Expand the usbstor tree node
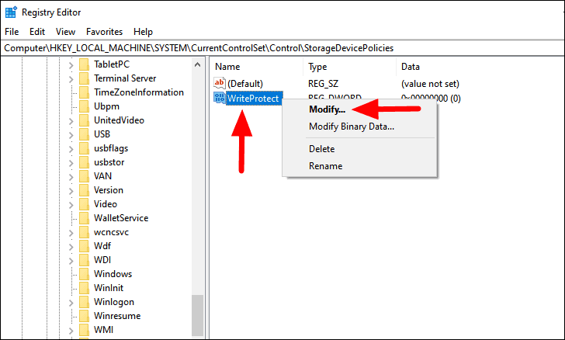 [x=71, y=163]
